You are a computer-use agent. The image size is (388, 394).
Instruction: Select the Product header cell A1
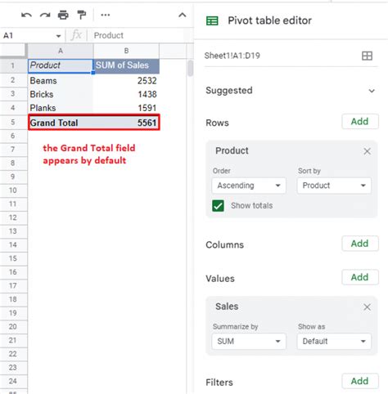point(61,65)
